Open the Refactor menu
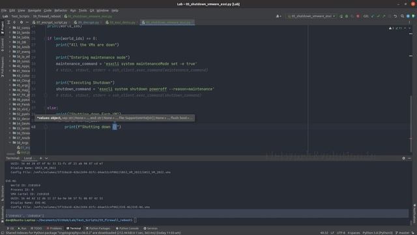Screen dimensions: 417x235 [x=61, y=10]
